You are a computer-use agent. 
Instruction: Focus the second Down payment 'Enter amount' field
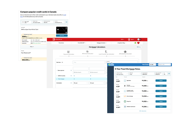tap(97, 72)
